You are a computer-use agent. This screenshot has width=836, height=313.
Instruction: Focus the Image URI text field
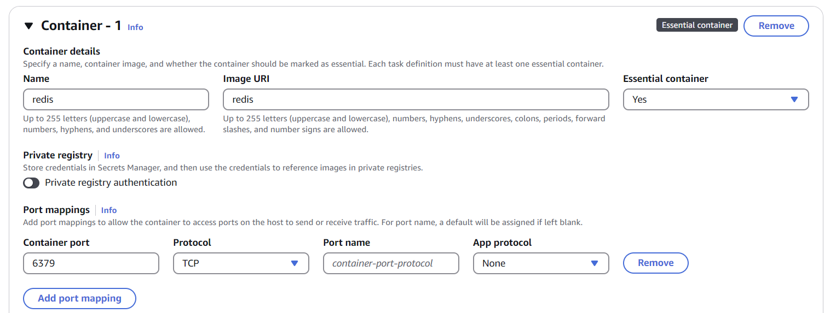point(416,99)
